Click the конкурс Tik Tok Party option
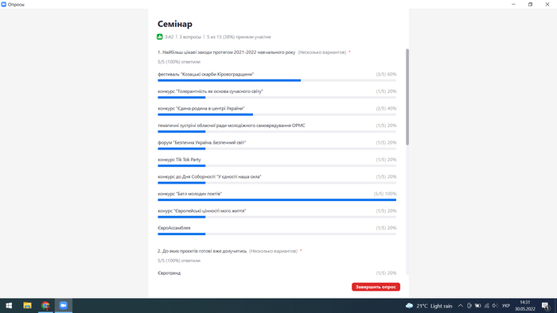This screenshot has height=313, width=557. coord(179,160)
